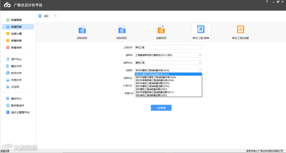
Task: Open 本地文件 in the sidebar
Action: pos(16,80)
